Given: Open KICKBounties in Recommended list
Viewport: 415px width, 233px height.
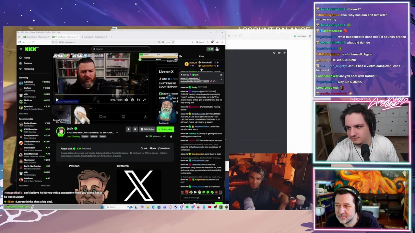Looking at the screenshot, I should point(35,130).
